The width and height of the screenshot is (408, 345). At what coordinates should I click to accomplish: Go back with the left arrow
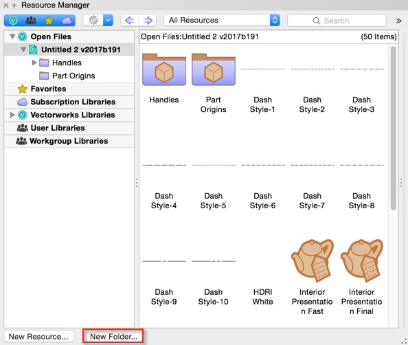[130, 21]
